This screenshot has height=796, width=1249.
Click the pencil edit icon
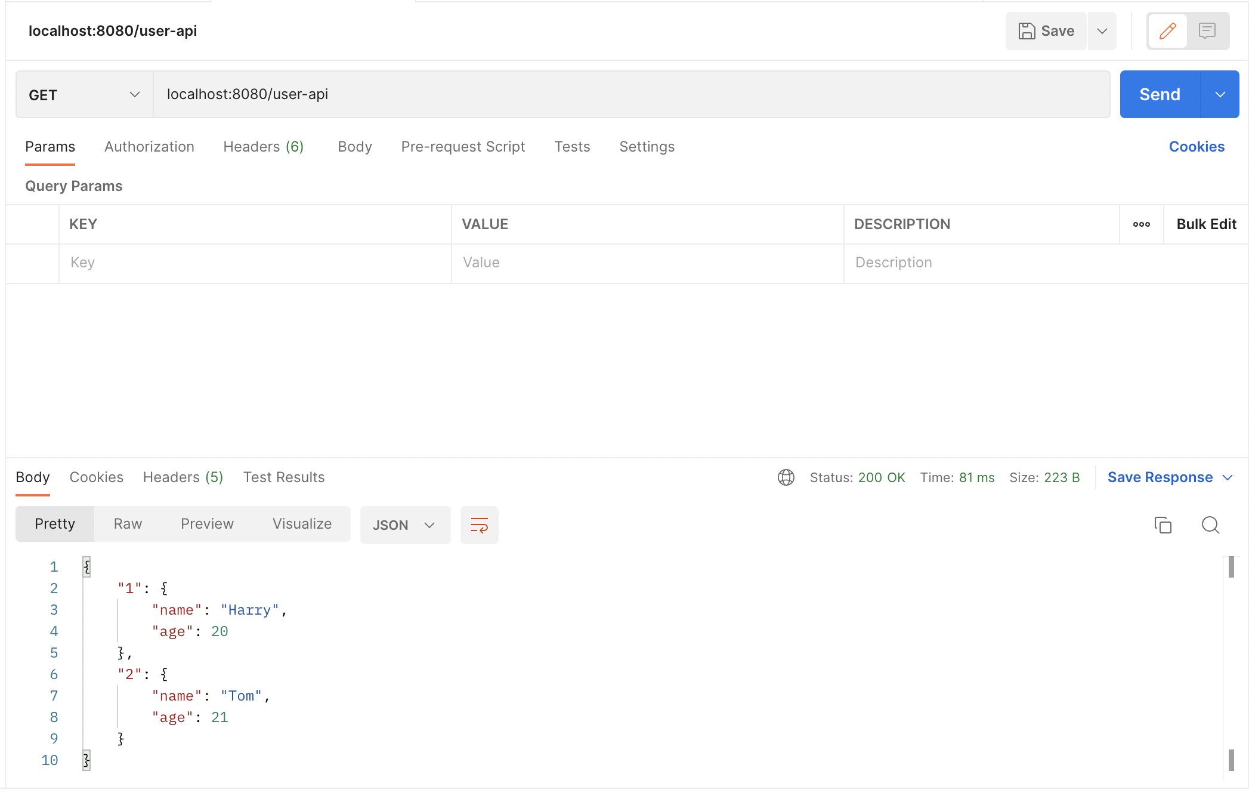tap(1167, 31)
